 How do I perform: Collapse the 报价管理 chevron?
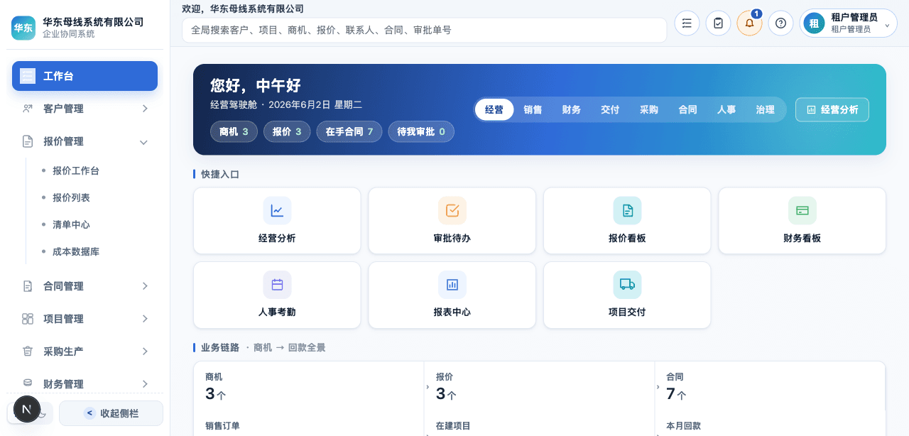tap(144, 142)
